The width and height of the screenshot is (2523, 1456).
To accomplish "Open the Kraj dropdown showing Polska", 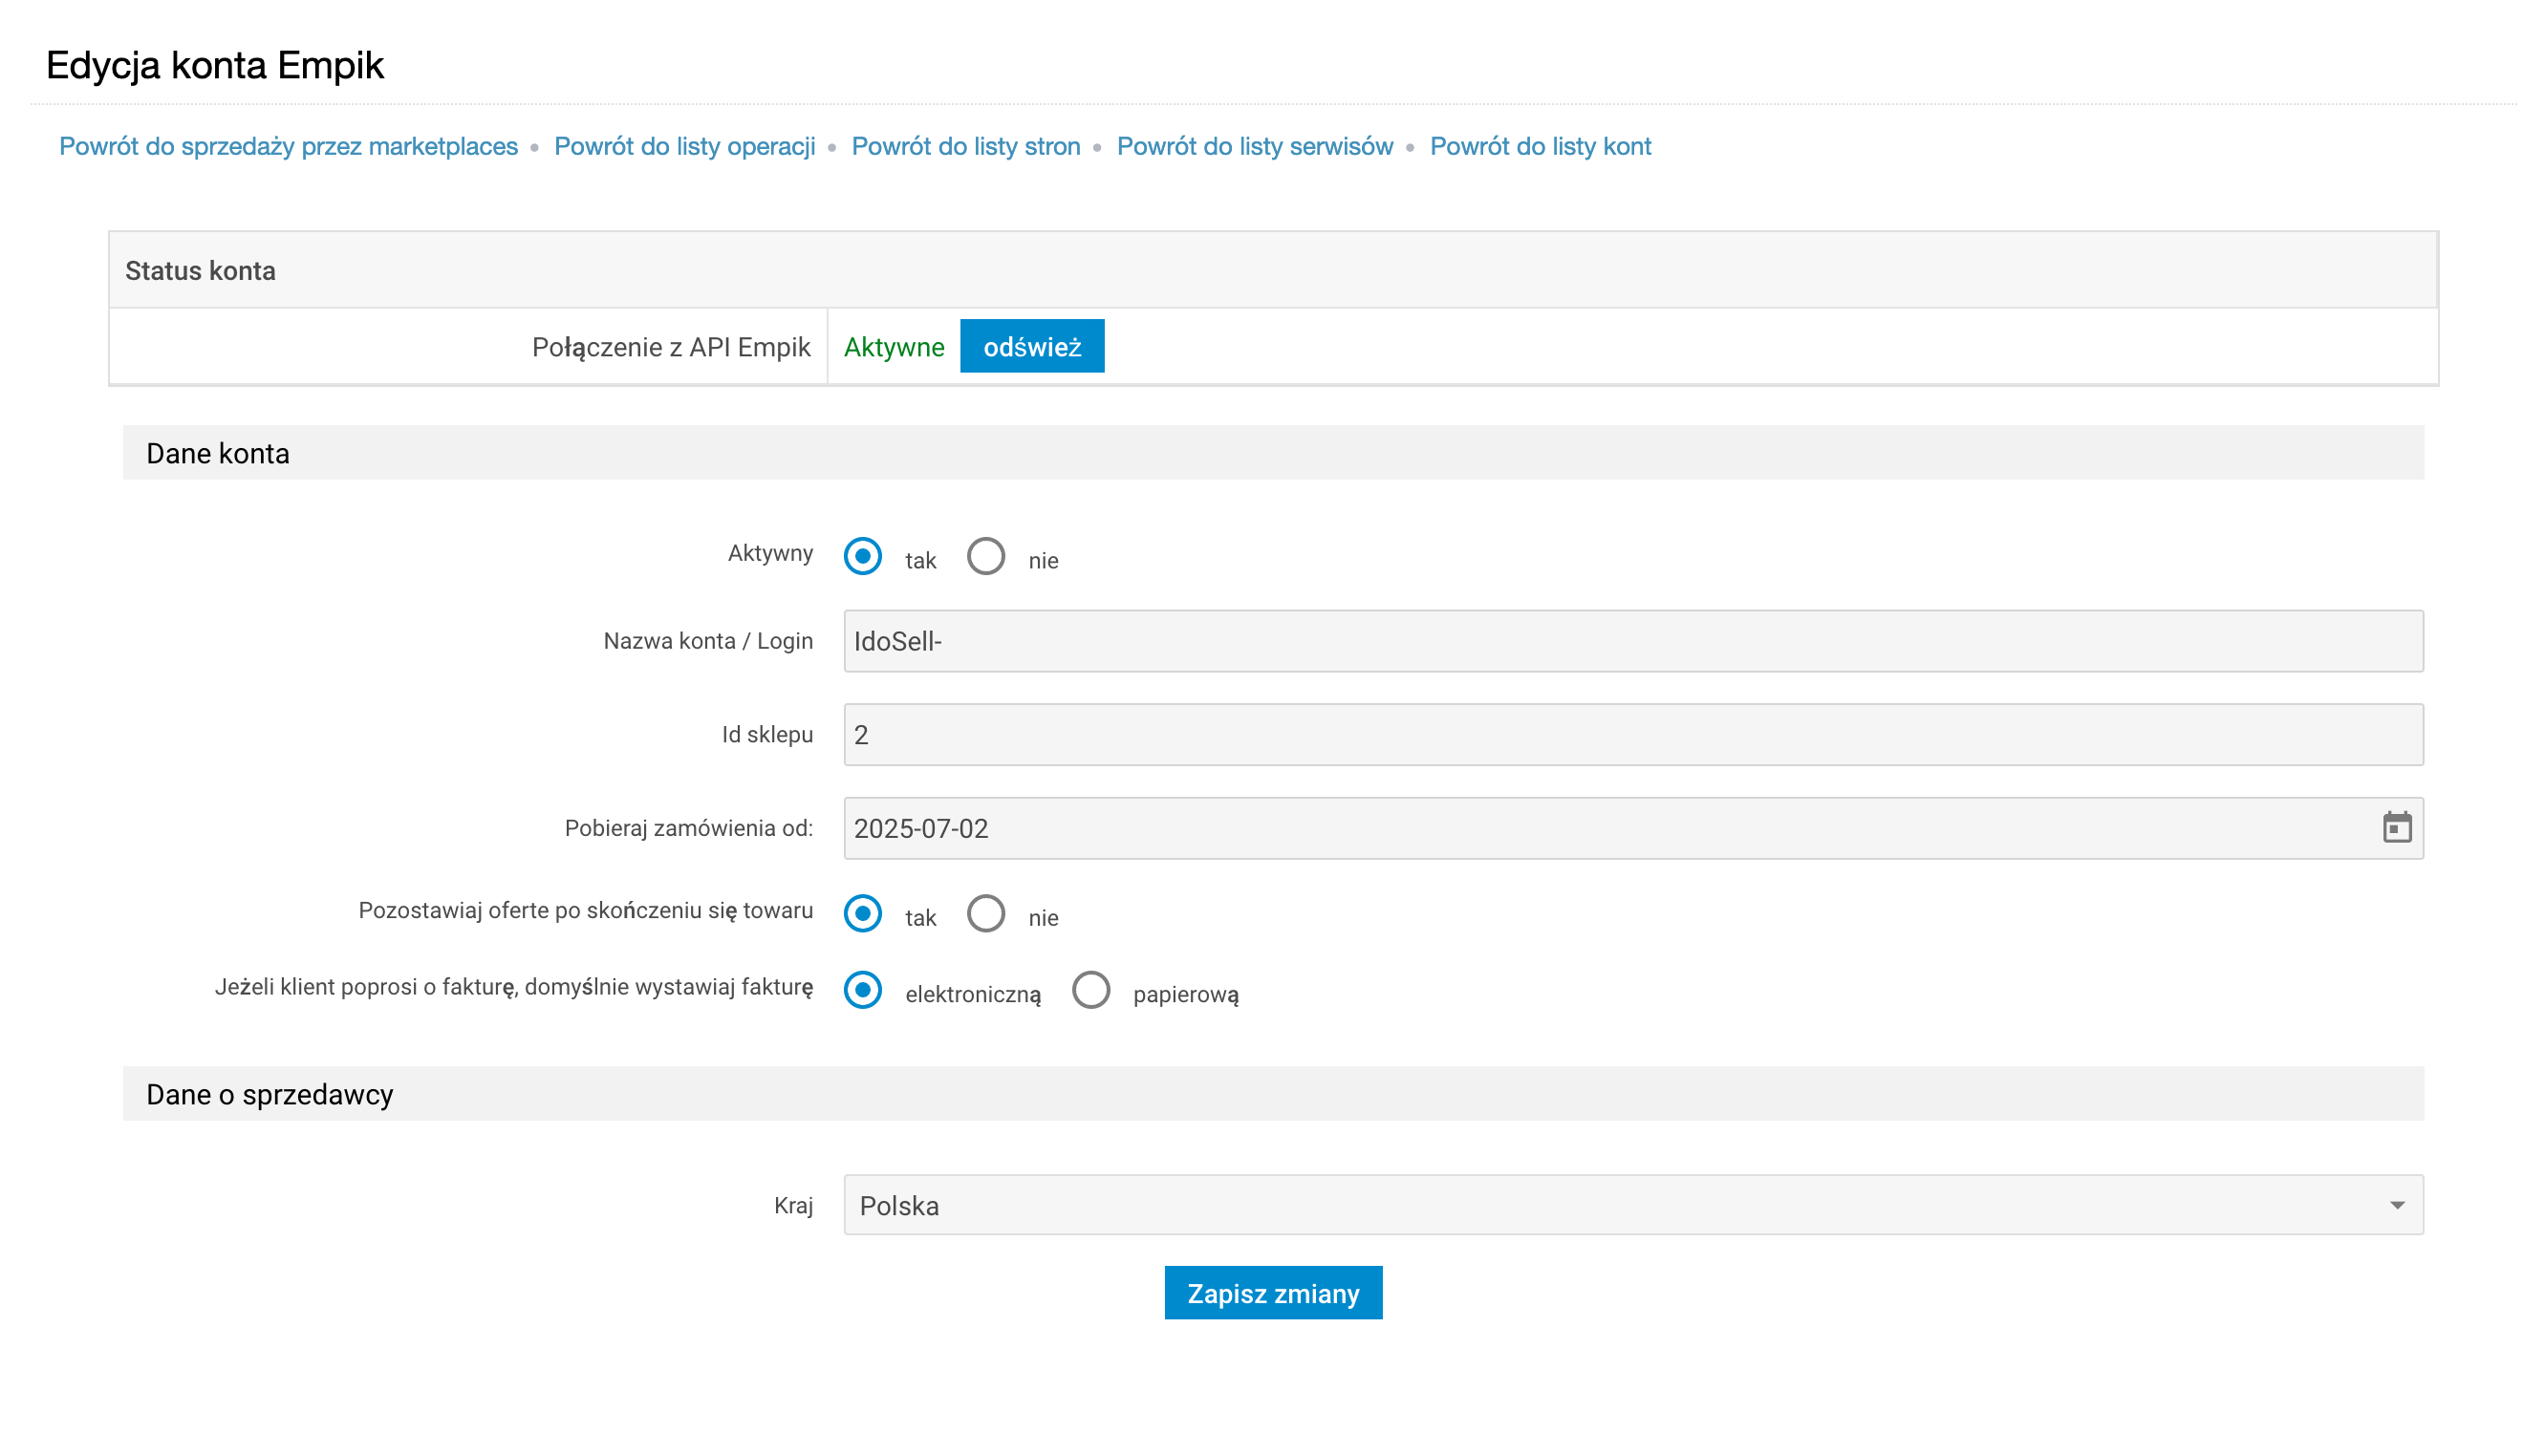I will point(1632,1205).
